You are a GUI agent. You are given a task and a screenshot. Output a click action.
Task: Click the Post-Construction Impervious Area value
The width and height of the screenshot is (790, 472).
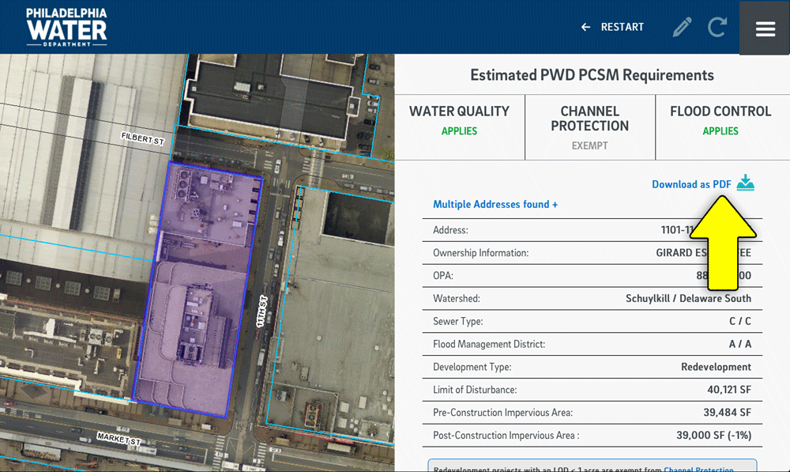[x=707, y=436]
